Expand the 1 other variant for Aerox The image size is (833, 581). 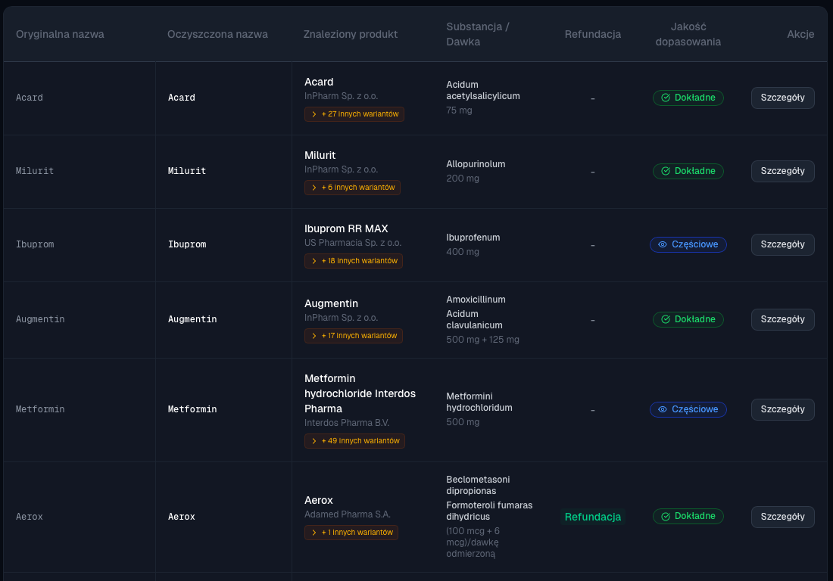coord(351,533)
